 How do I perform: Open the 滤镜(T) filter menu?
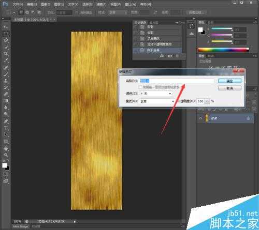(x=102, y=4)
